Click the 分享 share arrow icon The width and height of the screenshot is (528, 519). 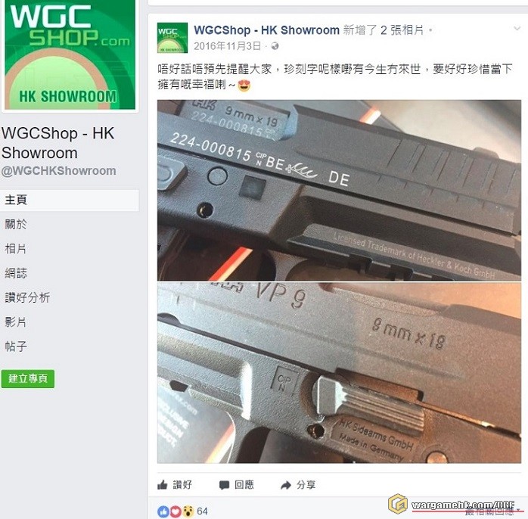[x=285, y=485]
